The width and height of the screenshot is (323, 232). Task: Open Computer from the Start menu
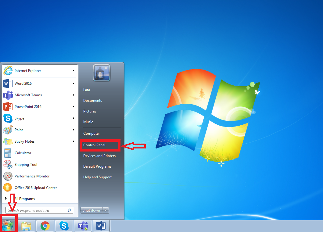click(92, 134)
